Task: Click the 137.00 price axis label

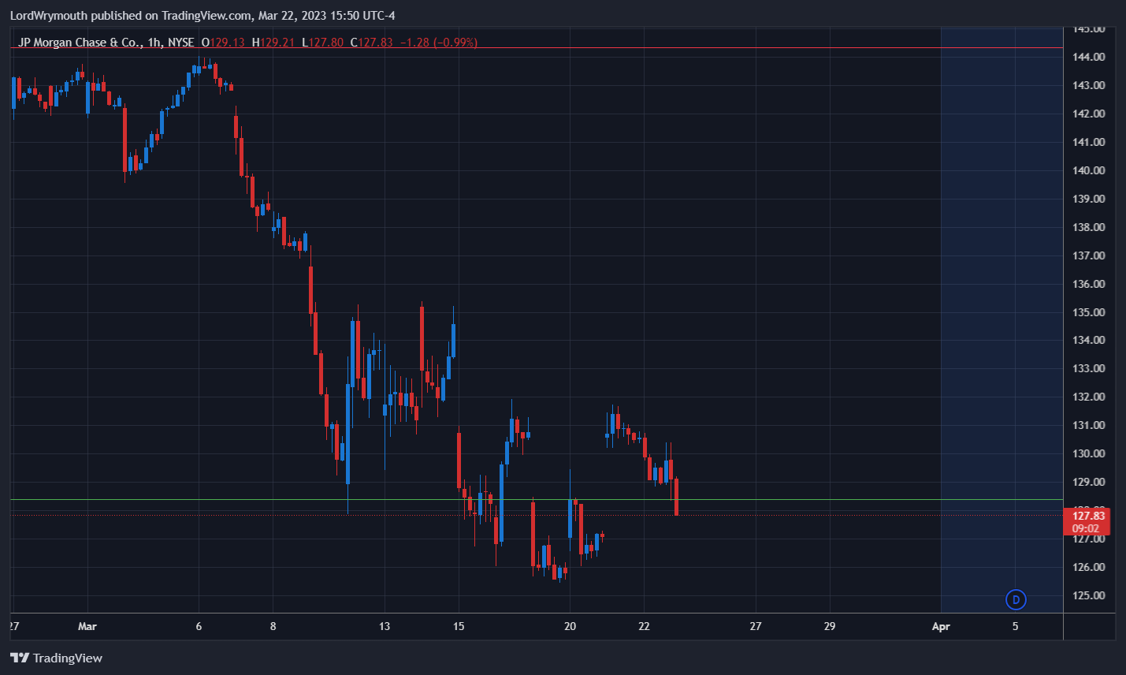Action: click(x=1088, y=255)
